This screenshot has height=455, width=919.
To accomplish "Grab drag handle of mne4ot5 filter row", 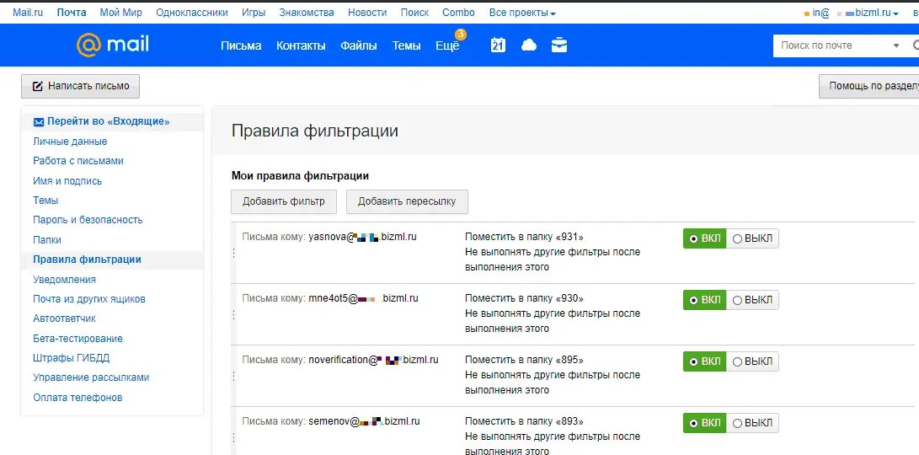I will click(x=234, y=314).
